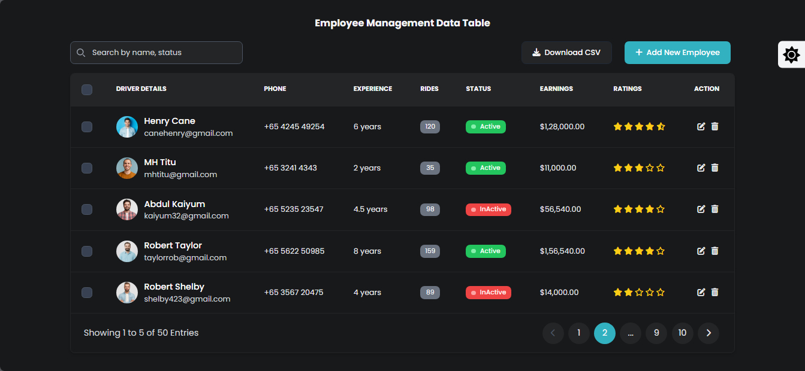Click the Download CSV button
Screen dimensions: 805x371
(x=566, y=53)
